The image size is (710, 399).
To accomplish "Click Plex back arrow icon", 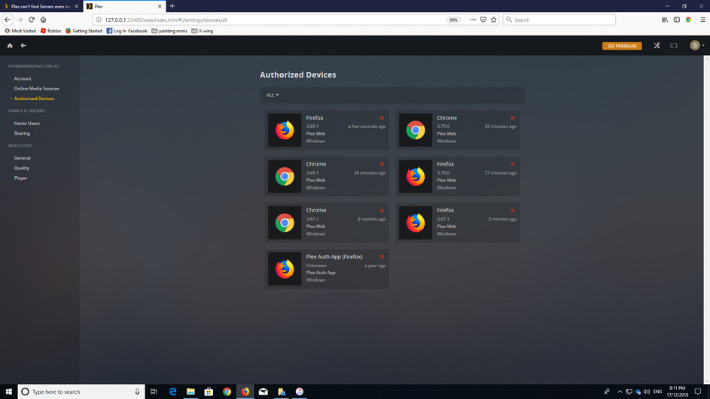I will click(23, 46).
